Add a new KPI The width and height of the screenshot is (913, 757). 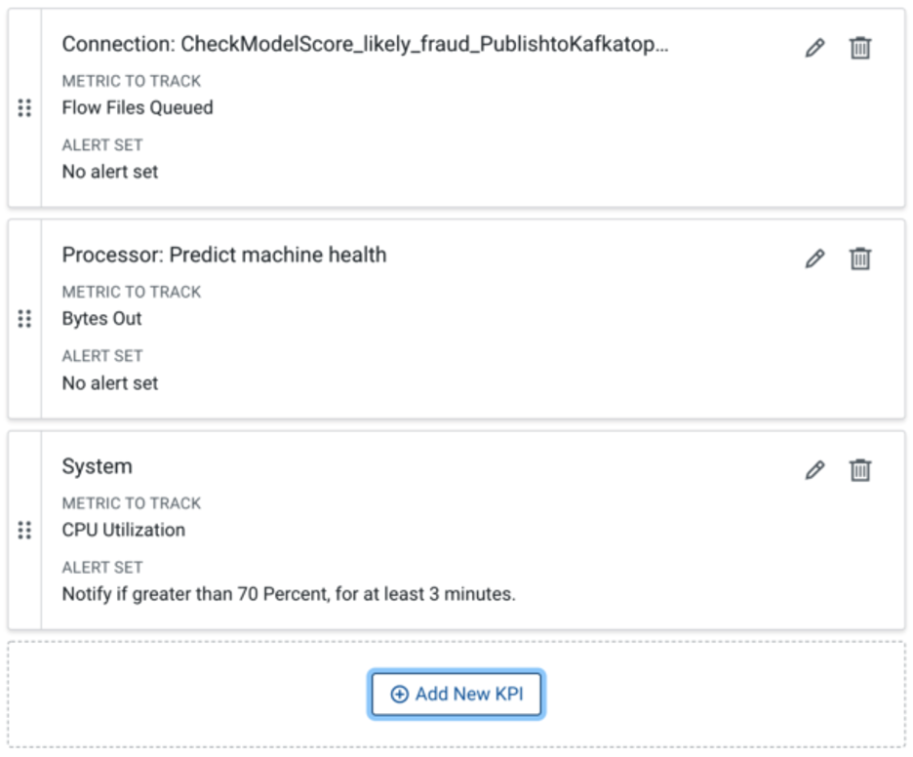(456, 695)
